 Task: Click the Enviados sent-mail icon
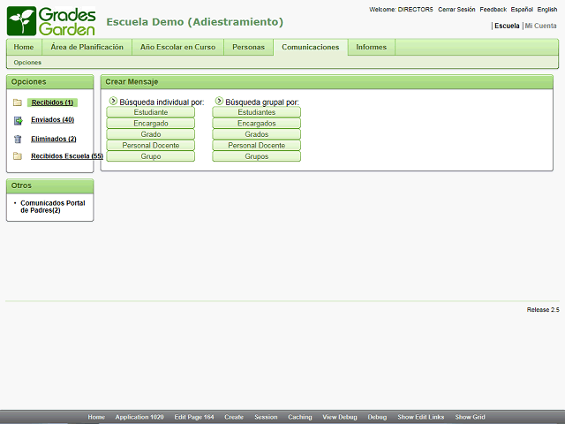(x=18, y=120)
